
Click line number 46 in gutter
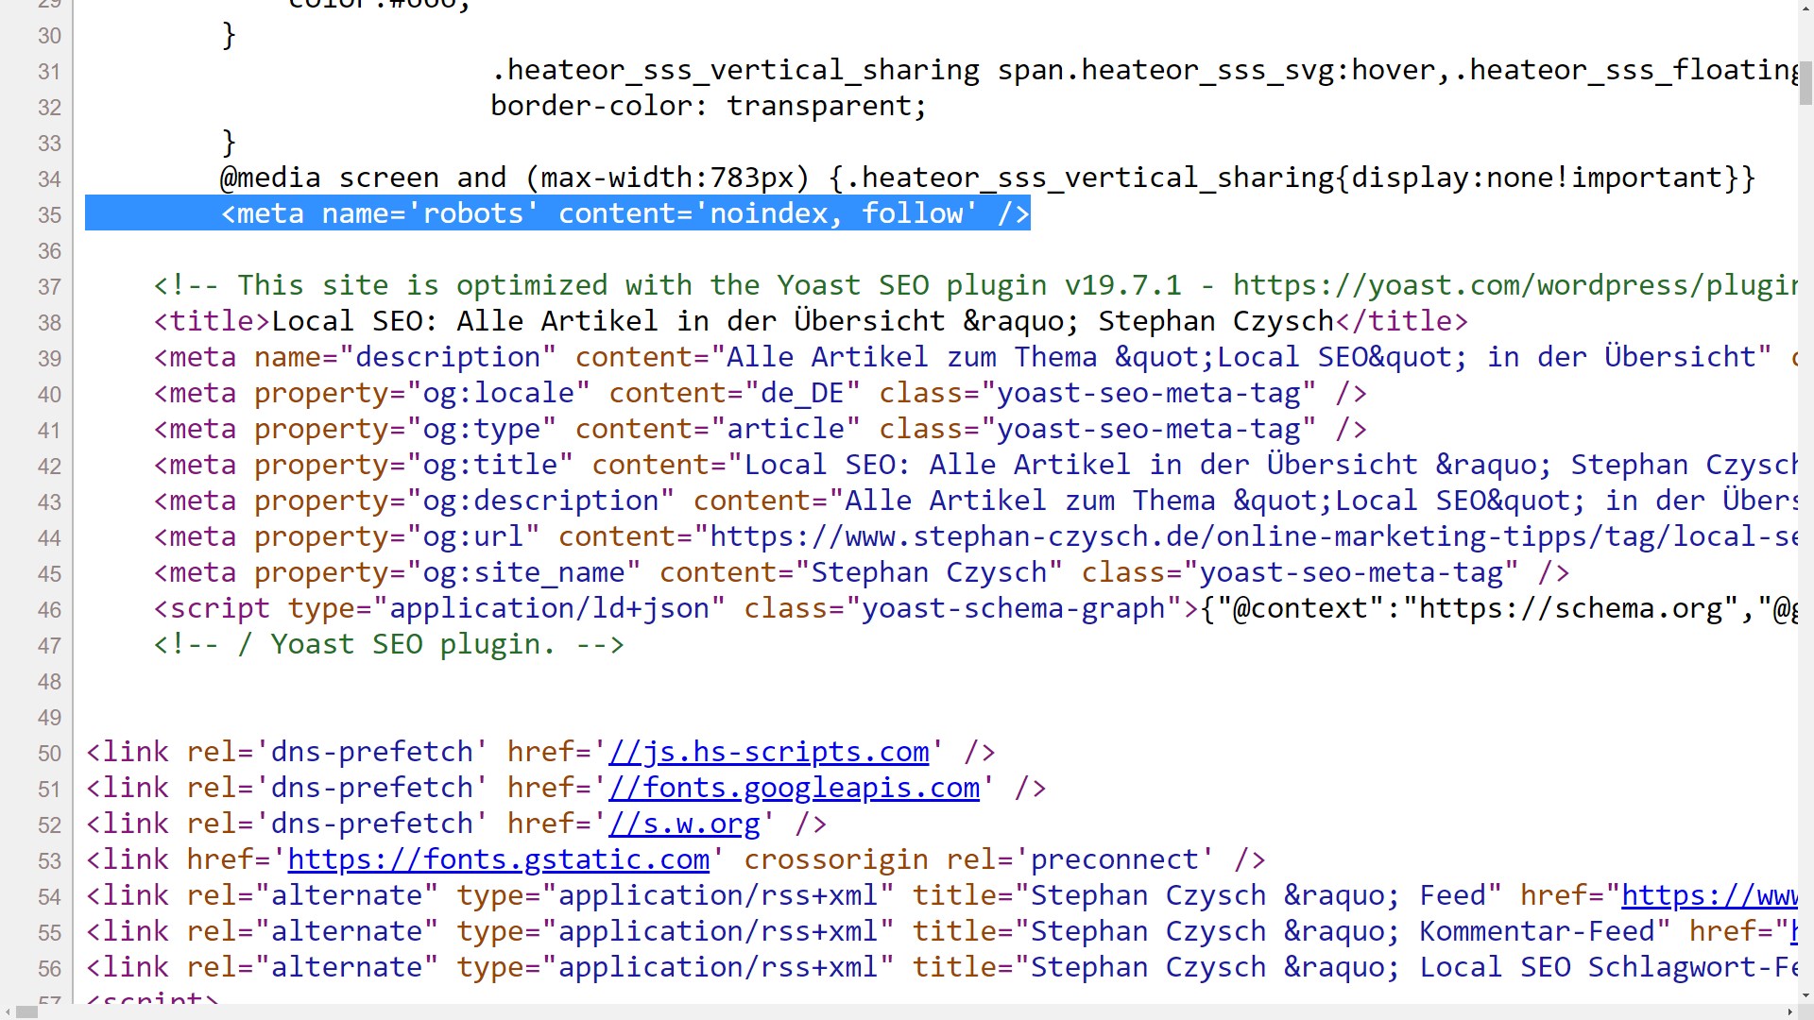(x=49, y=610)
